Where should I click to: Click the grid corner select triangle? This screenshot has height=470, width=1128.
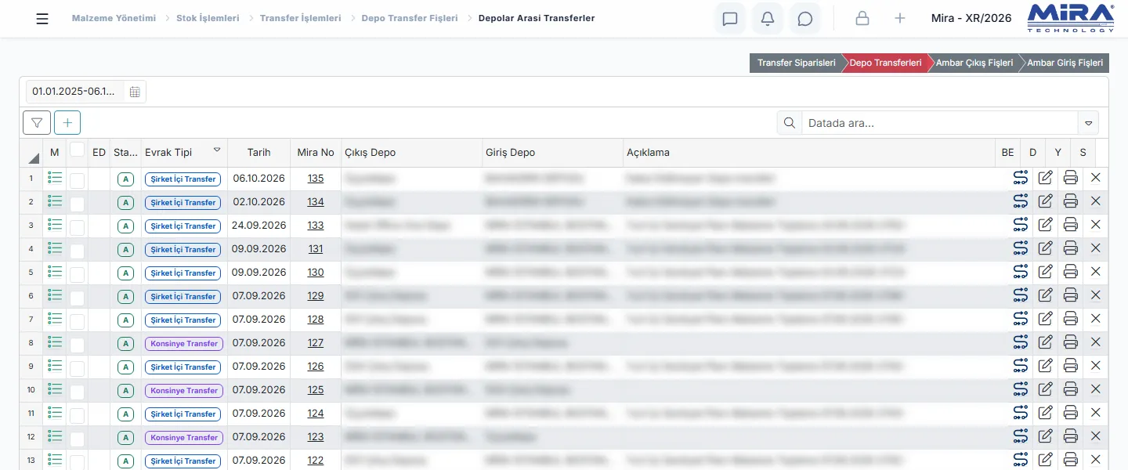point(34,157)
